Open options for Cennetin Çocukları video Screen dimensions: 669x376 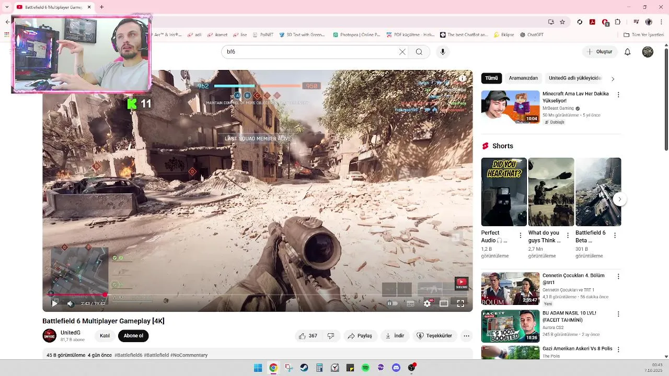(618, 276)
